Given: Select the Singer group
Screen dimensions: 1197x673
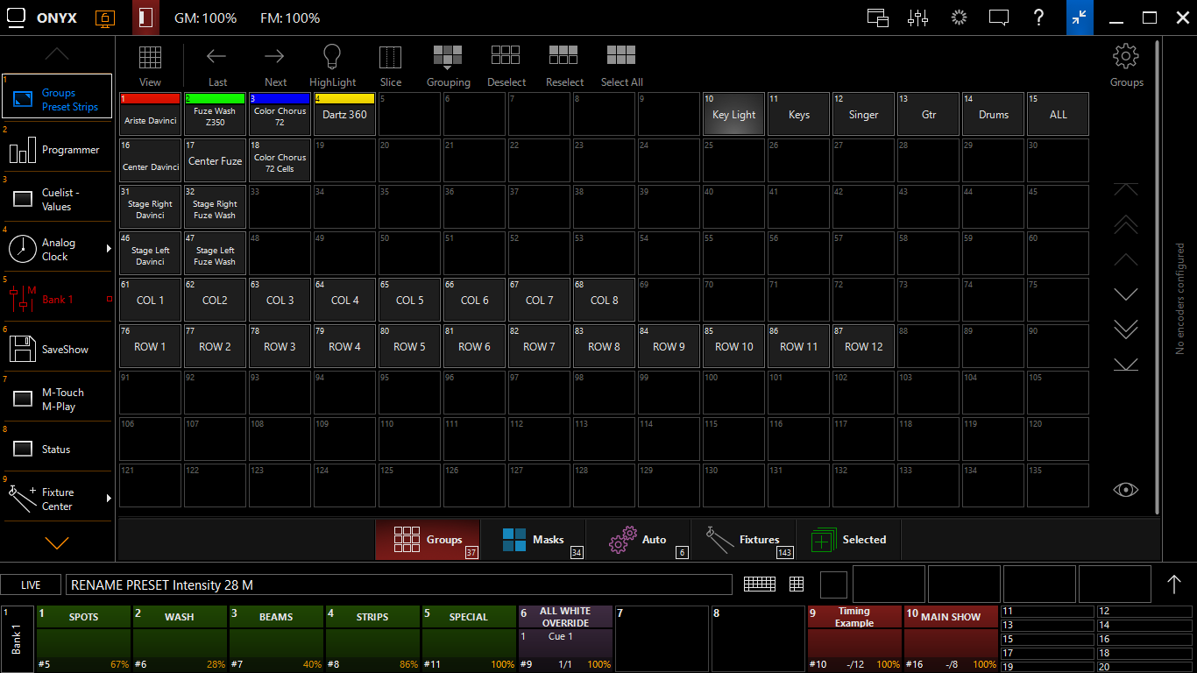Looking at the screenshot, I should 863,114.
